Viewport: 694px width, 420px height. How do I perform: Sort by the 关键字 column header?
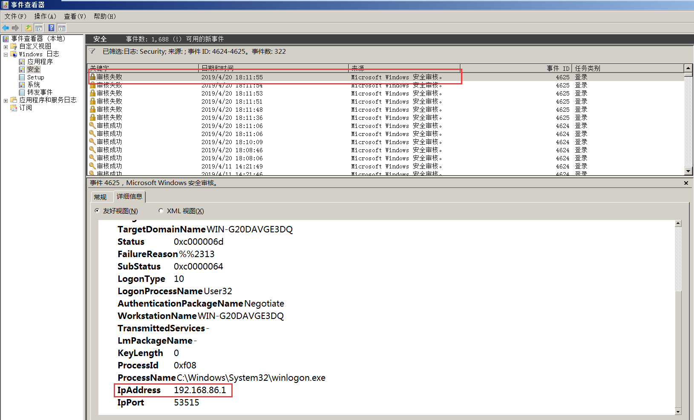point(143,68)
